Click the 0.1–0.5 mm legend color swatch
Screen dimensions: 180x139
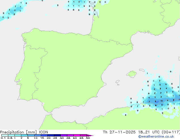(x=5, y=135)
